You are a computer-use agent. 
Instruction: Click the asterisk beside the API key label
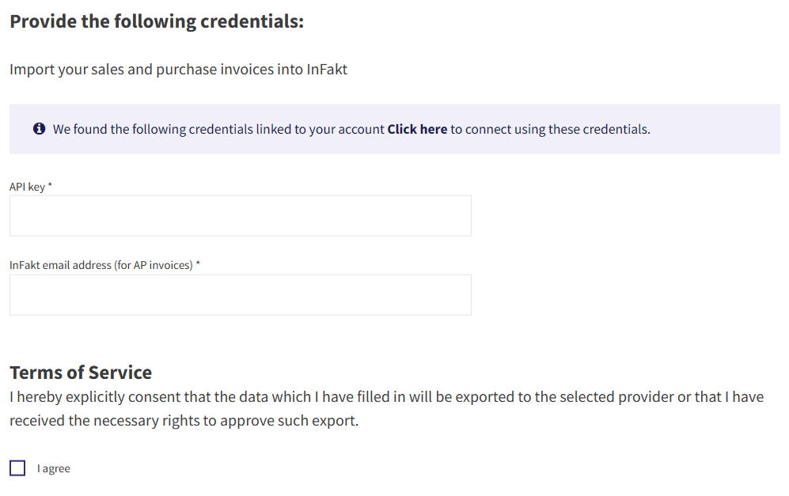[50, 185]
